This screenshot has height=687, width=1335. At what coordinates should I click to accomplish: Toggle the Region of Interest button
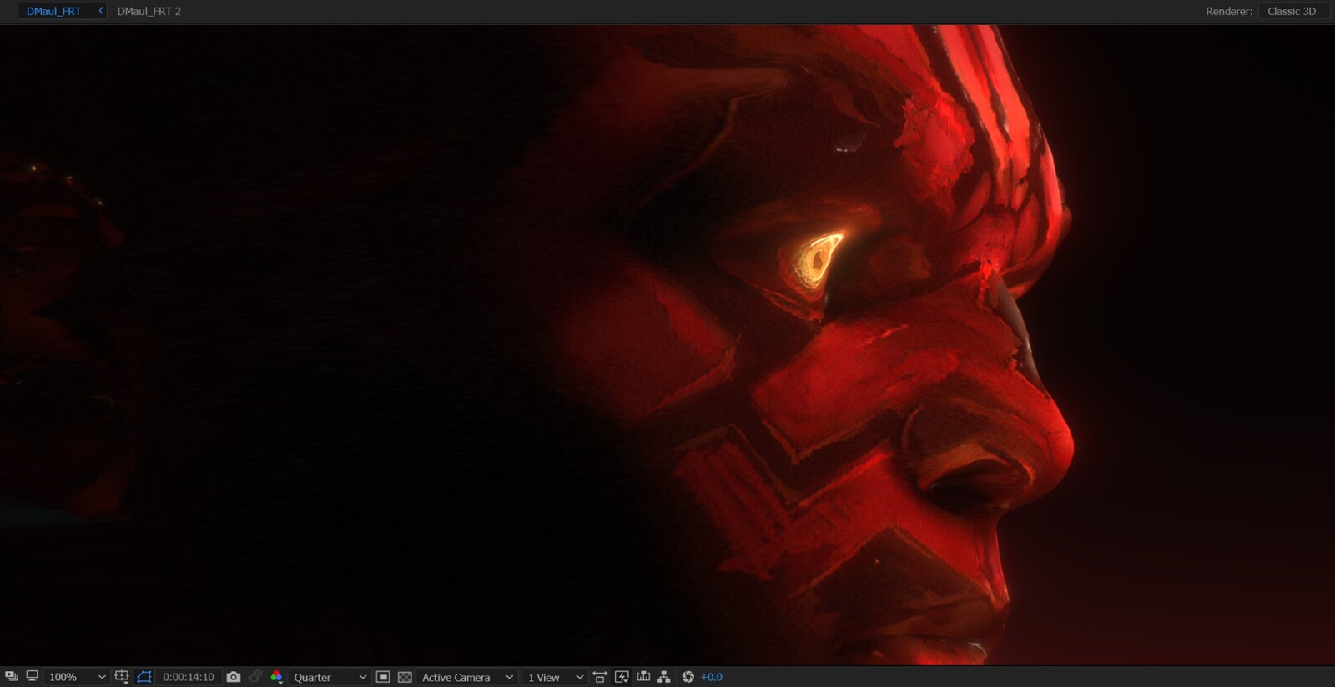pyautogui.click(x=383, y=676)
